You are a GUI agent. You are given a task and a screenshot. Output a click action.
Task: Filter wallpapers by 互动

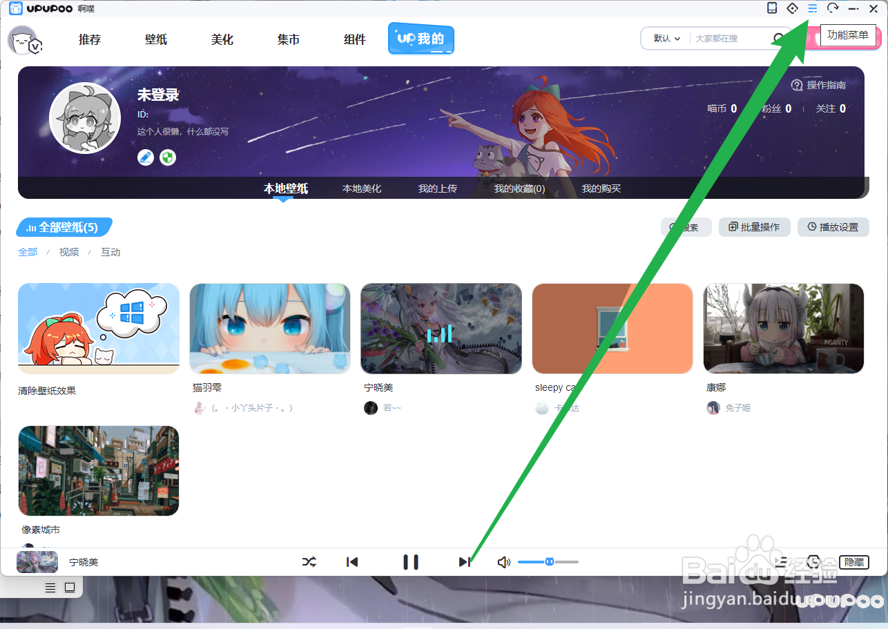[110, 252]
